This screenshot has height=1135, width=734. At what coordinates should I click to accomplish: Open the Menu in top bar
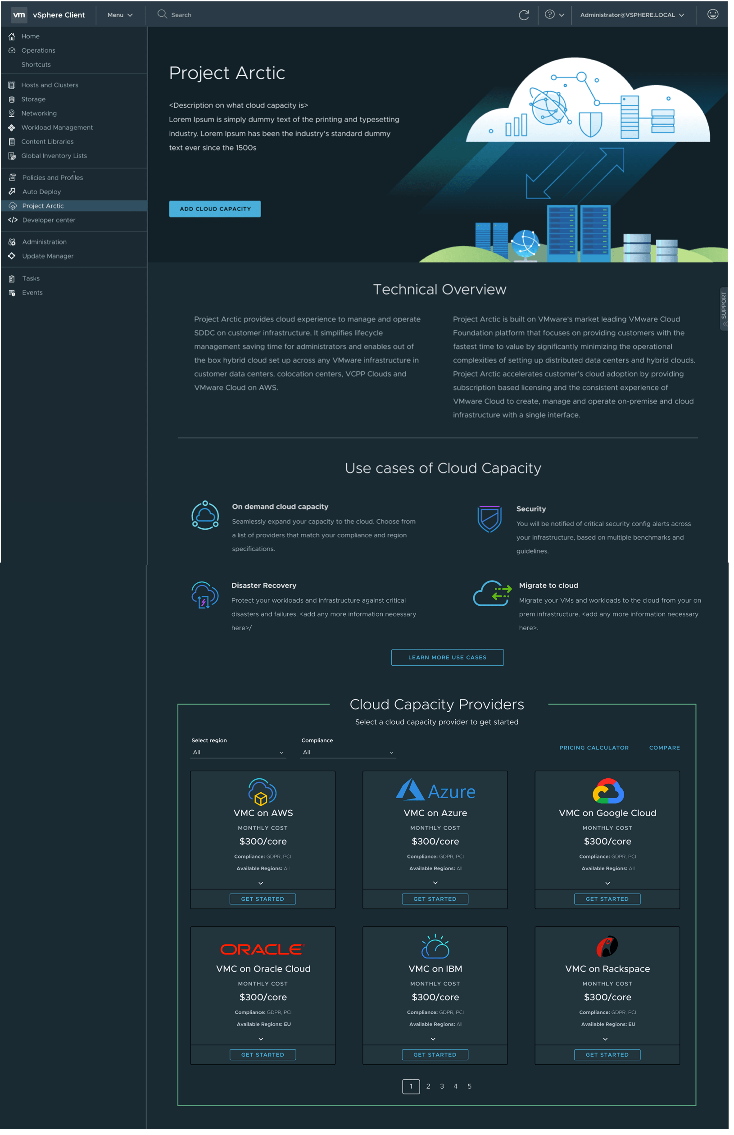[x=121, y=15]
